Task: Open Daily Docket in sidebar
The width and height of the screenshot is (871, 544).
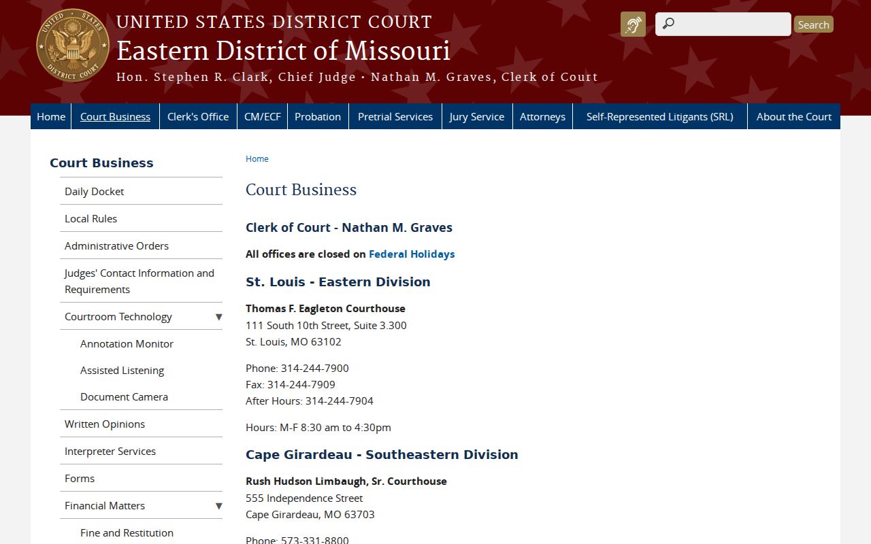Action: click(94, 191)
